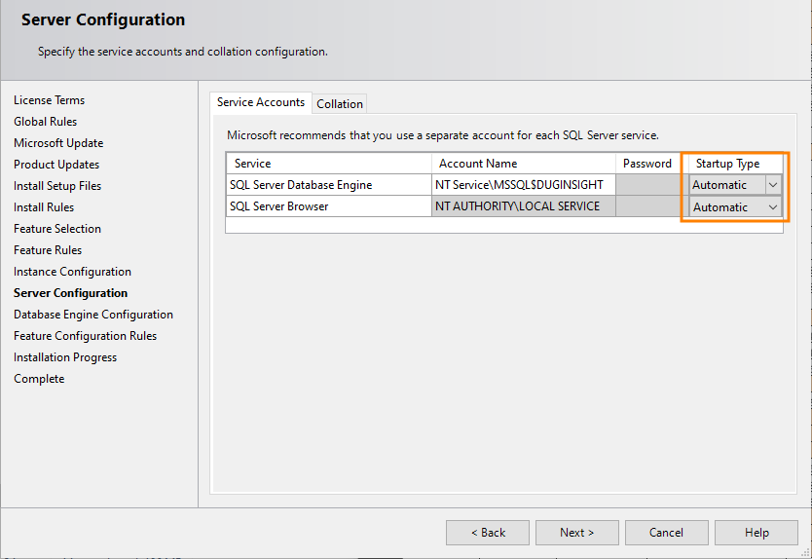Click the Startup Type column header
Viewport: 812px width, 559px height.
pyautogui.click(x=735, y=164)
